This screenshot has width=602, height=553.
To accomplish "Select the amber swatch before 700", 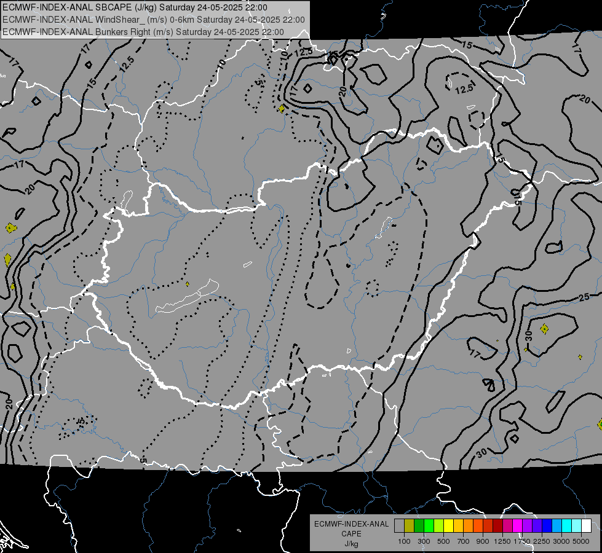I will tap(458, 525).
